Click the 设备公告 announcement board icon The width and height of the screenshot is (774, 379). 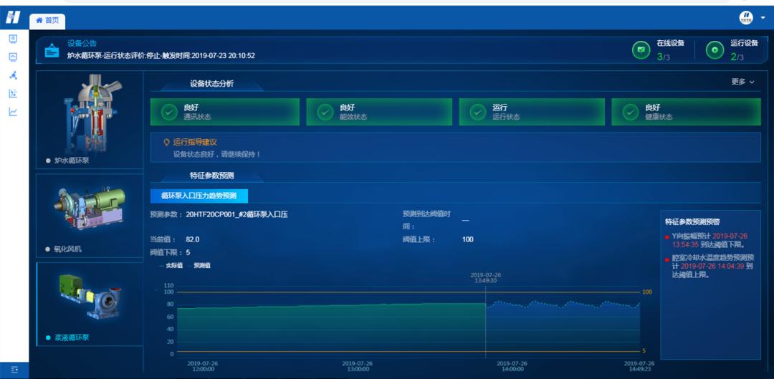52,50
